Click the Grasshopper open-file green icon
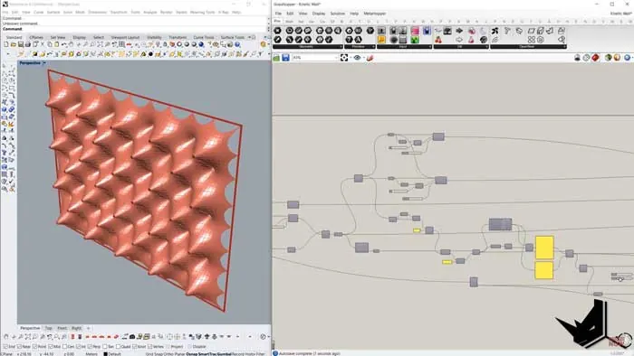Image resolution: width=634 pixels, height=356 pixels. 276,58
